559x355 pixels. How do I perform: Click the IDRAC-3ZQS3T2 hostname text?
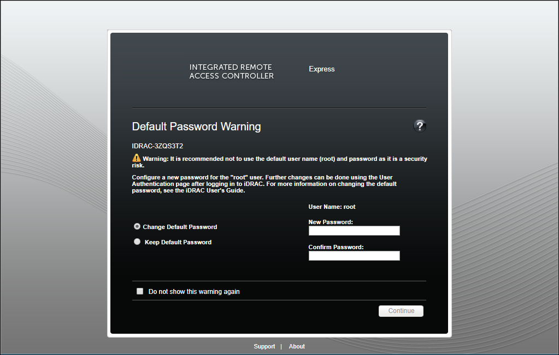pyautogui.click(x=157, y=146)
